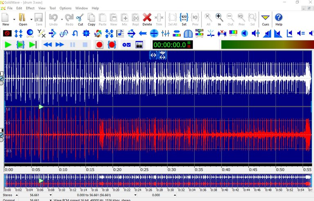Viewport: 314px width, 201px height.
Task: Stop playback with square button
Action: pos(85,45)
